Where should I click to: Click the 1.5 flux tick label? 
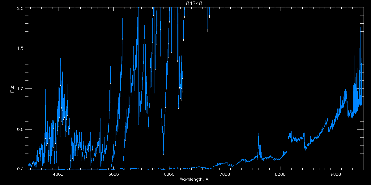pos(20,48)
